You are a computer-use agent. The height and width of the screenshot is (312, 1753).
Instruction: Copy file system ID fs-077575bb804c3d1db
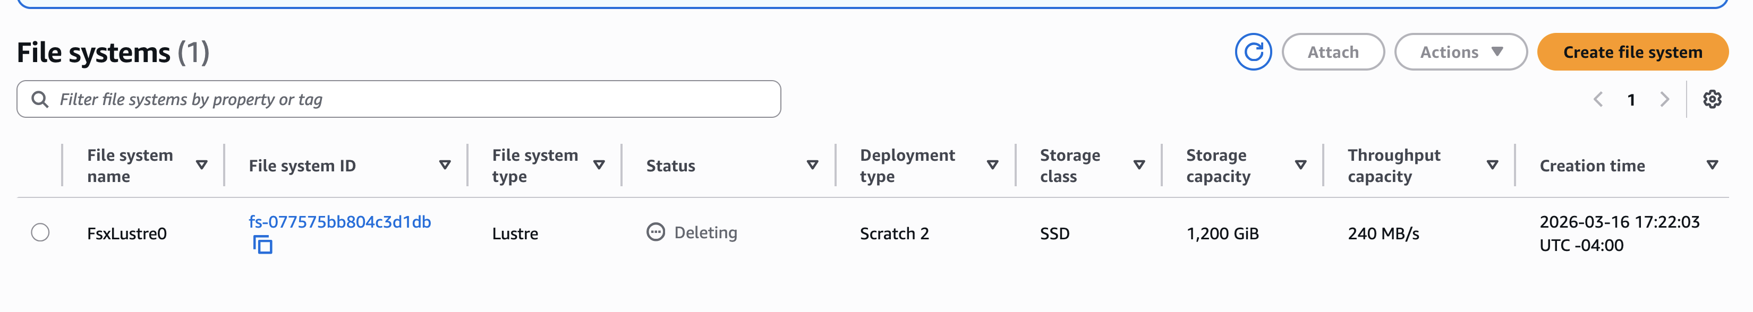point(262,245)
